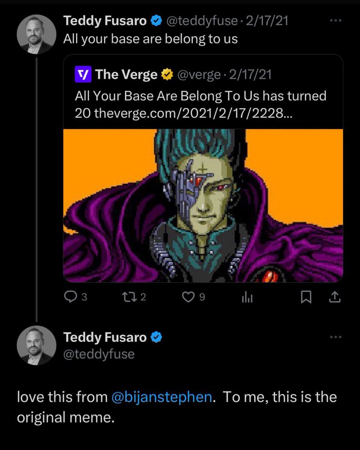Open the second Teddy Fusaro avatar
Viewport: 360px width, 450px height.
(x=36, y=345)
